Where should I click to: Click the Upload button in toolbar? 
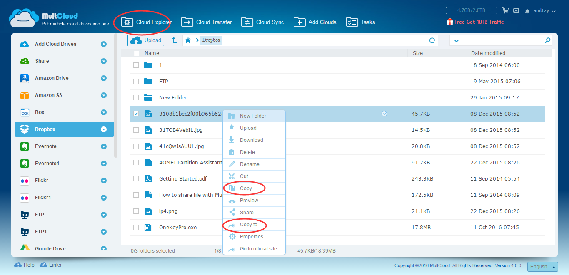(x=146, y=40)
